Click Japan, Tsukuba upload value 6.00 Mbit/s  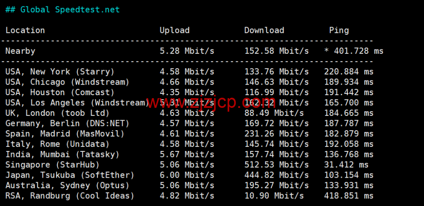[187, 175]
